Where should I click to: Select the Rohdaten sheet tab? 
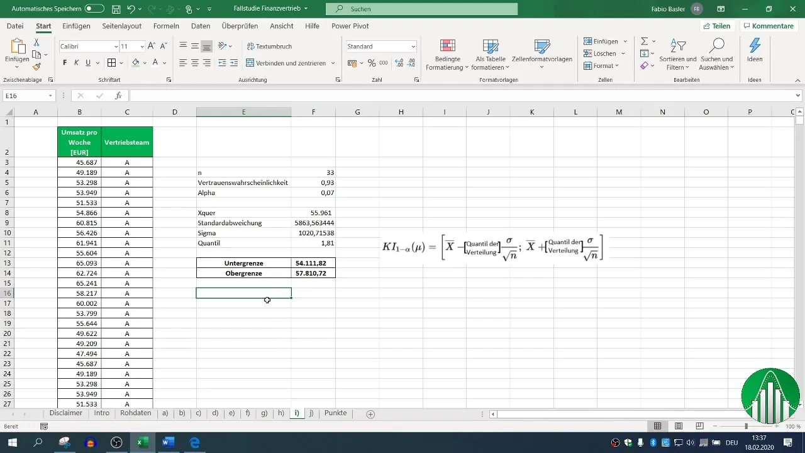point(135,413)
